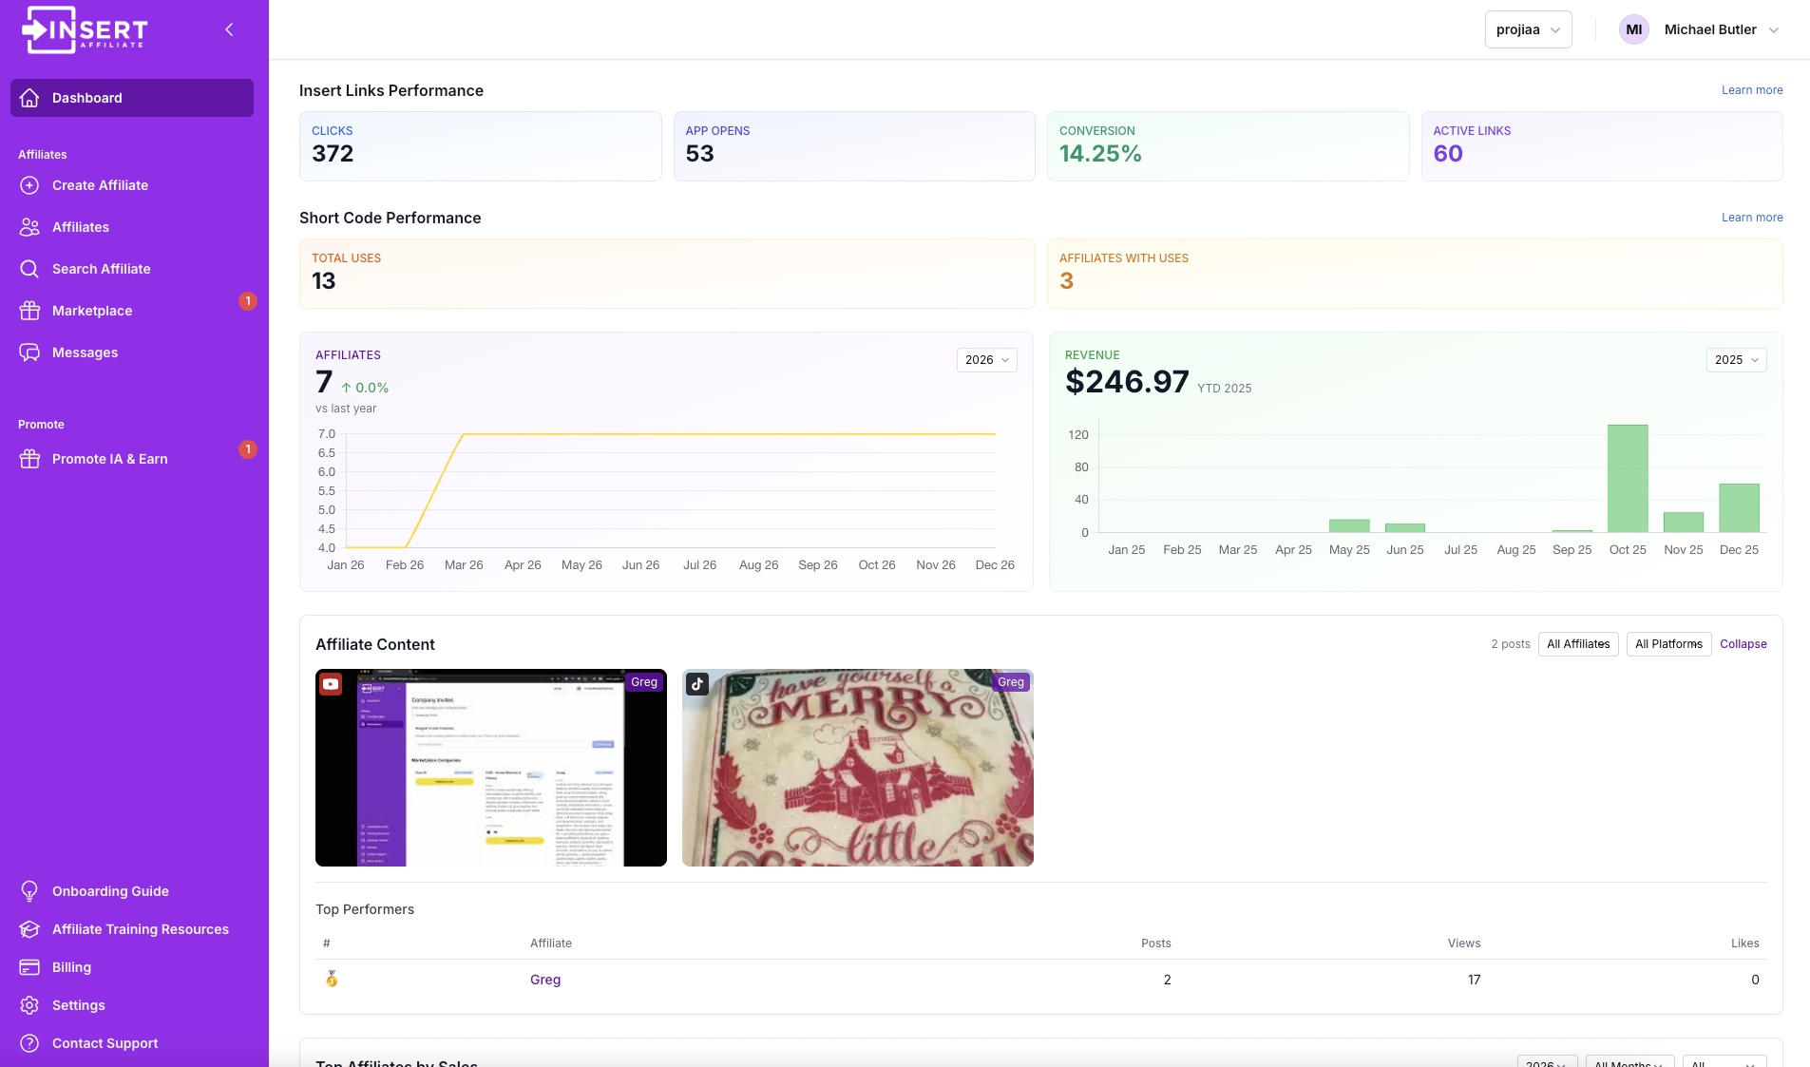The width and height of the screenshot is (1810, 1067).
Task: Click the Affiliate Training Resources graduation icon
Action: (x=29, y=929)
